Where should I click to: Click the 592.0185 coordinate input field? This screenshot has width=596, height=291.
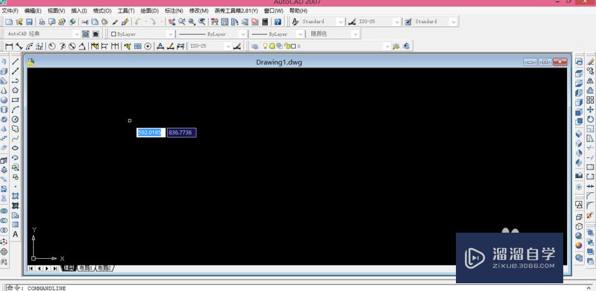pos(151,133)
